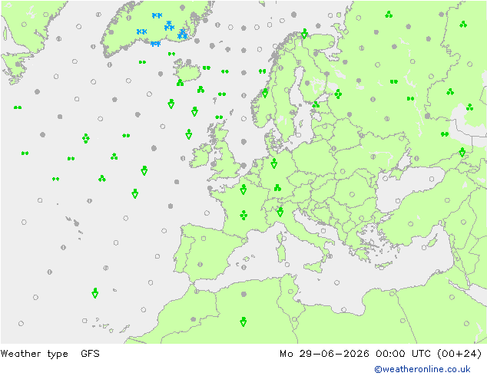The image size is (487, 376).
Task: Select the clear-sky symbol over Tunisia
Action: (x=290, y=292)
